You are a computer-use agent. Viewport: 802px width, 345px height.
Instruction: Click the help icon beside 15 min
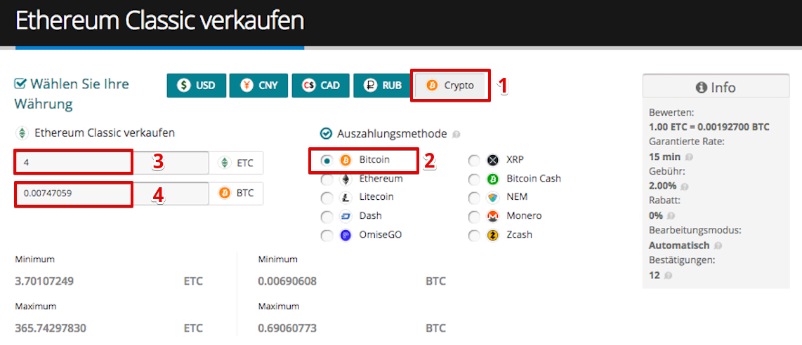(x=690, y=157)
